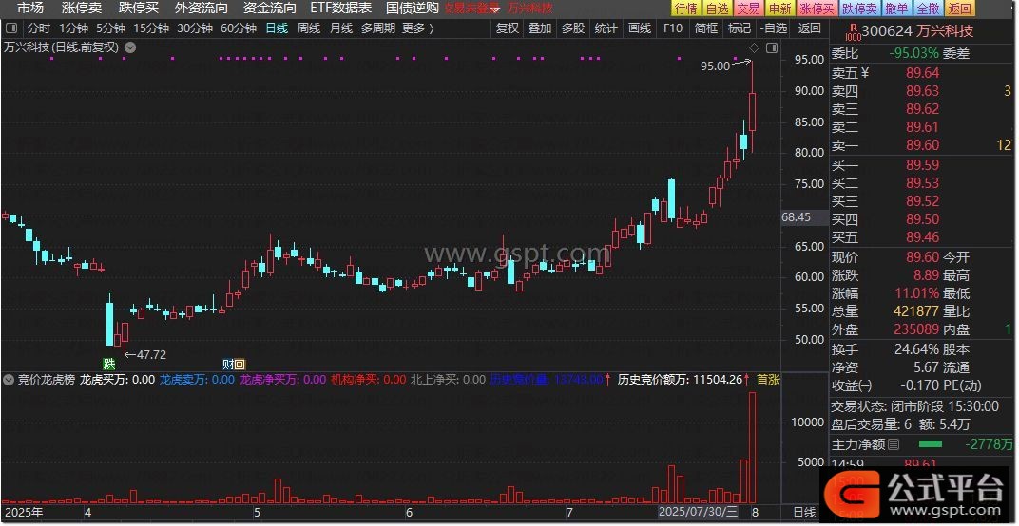Click the 跌 event marker on chart
Viewport: 1019px width, 526px height.
pos(108,365)
